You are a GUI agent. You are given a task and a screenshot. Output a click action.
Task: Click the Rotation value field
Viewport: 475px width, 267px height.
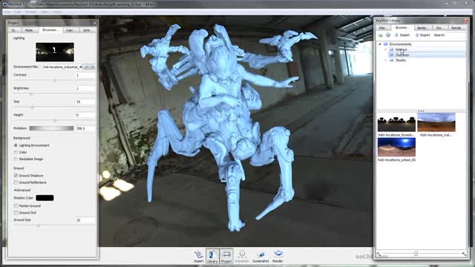(x=85, y=128)
